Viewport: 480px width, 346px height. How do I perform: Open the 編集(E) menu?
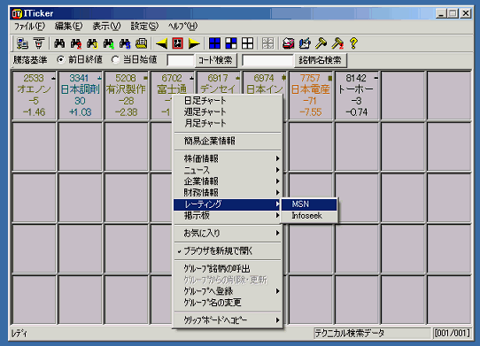click(x=68, y=27)
